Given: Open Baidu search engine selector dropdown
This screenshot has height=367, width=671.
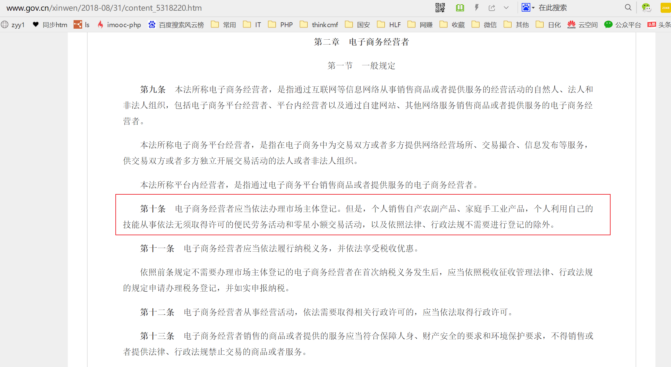Looking at the screenshot, I should [528, 8].
